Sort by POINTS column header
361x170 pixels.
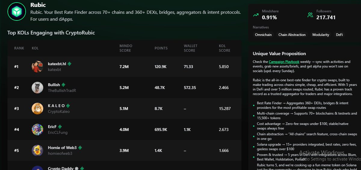click(x=161, y=48)
